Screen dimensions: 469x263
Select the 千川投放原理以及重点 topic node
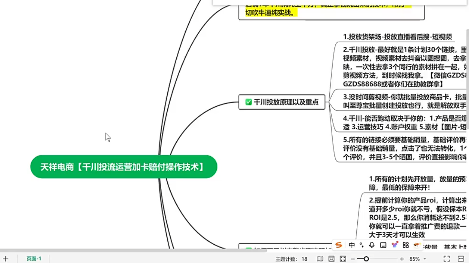pyautogui.click(x=286, y=102)
